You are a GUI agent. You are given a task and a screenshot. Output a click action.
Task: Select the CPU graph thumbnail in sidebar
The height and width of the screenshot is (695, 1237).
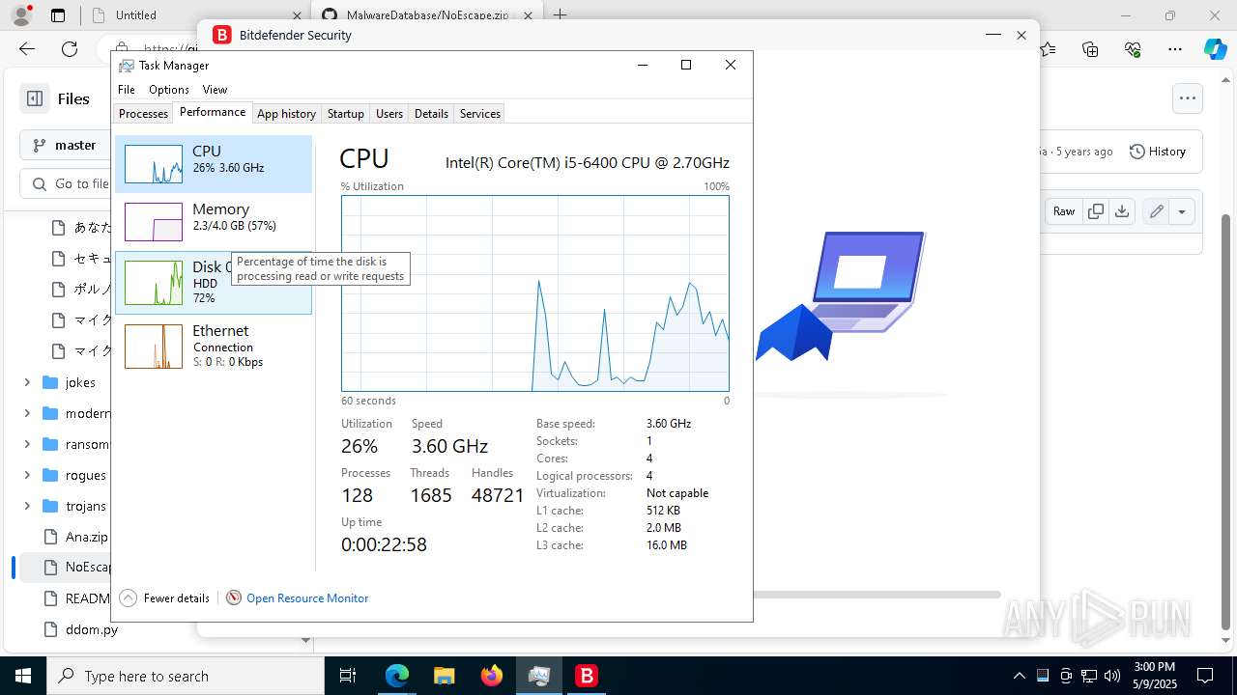[x=154, y=164]
